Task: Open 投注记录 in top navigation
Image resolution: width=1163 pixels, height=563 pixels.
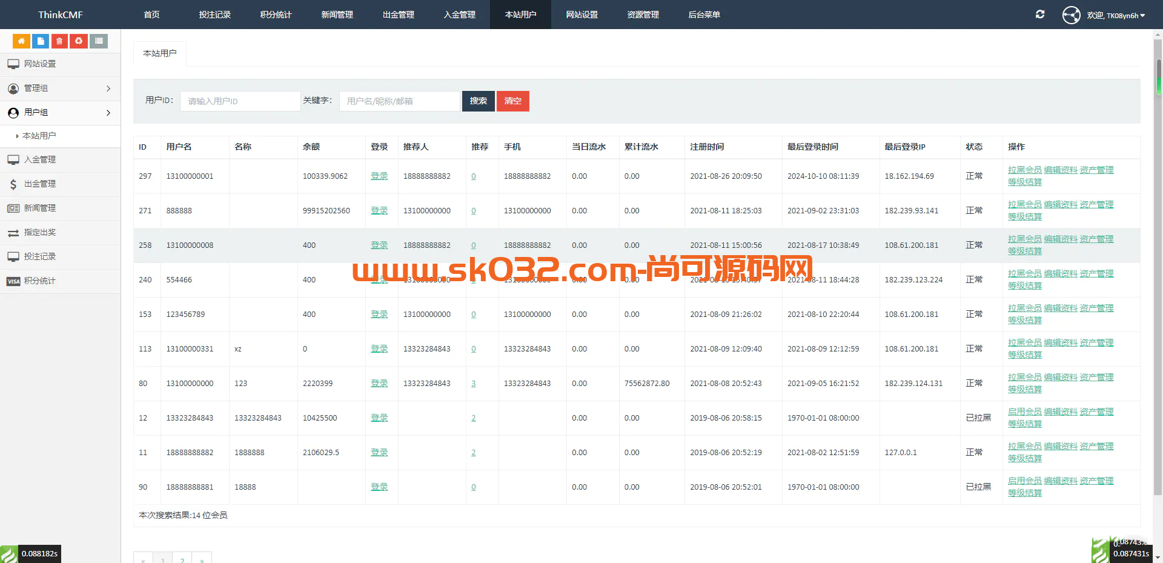Action: point(215,15)
